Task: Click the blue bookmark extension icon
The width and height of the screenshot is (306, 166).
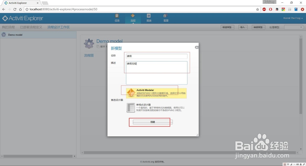Action: 296,9
